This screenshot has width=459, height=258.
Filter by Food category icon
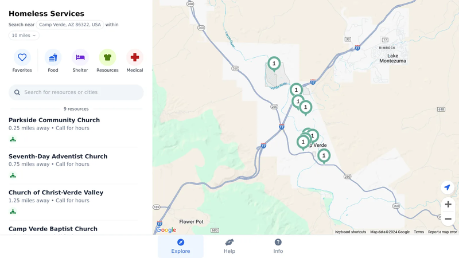(x=53, y=57)
